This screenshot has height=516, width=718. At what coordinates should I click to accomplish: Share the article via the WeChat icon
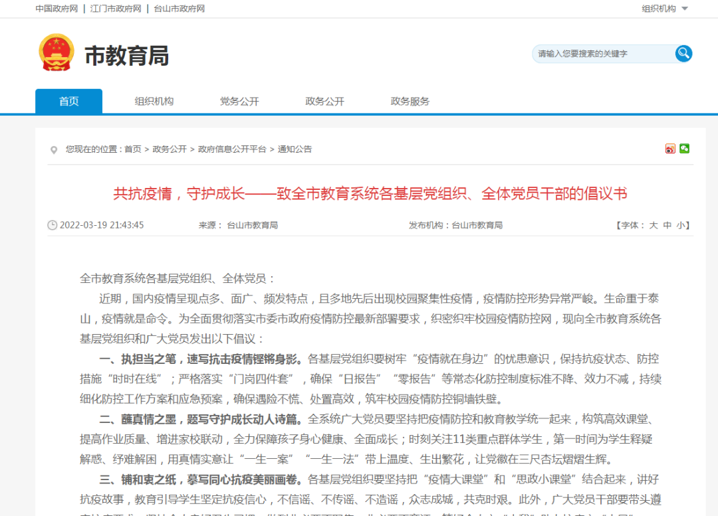point(684,148)
